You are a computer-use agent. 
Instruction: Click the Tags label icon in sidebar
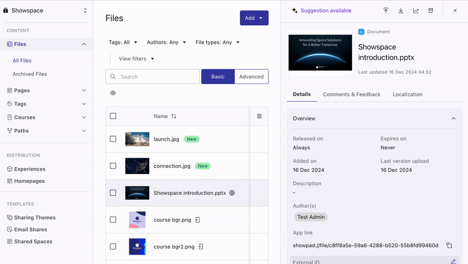[9, 104]
